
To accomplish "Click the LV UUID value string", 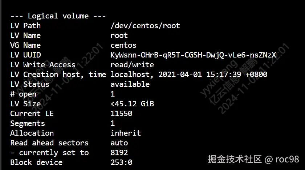I will pyautogui.click(x=193, y=55).
